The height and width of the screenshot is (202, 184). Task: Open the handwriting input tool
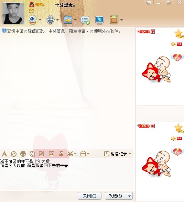pyautogui.click(x=42, y=154)
